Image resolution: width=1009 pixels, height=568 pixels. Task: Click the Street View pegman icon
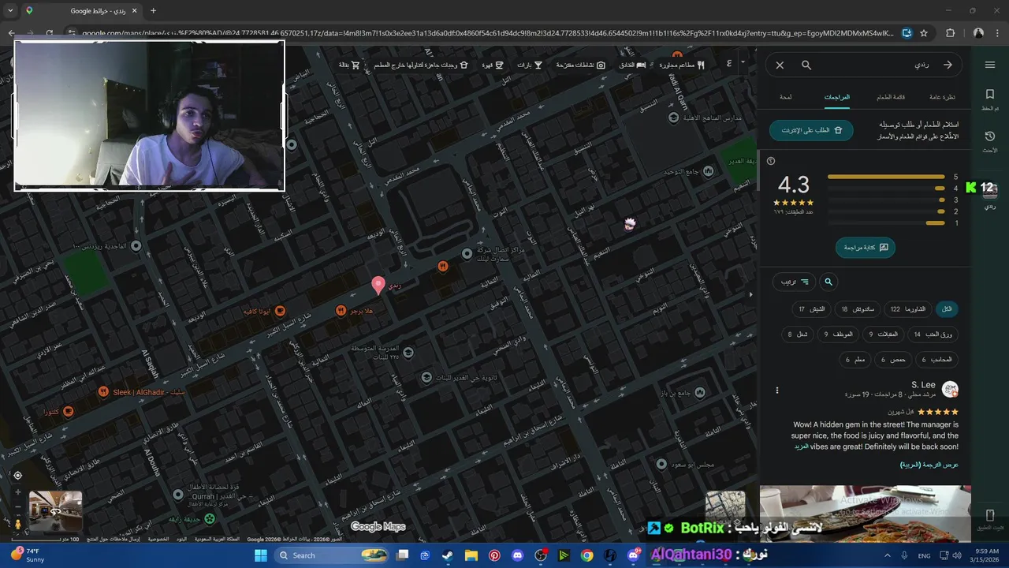[17, 524]
